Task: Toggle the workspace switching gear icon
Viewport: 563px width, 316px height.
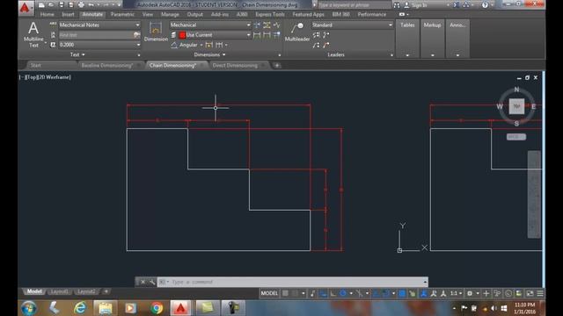Action: 470,293
